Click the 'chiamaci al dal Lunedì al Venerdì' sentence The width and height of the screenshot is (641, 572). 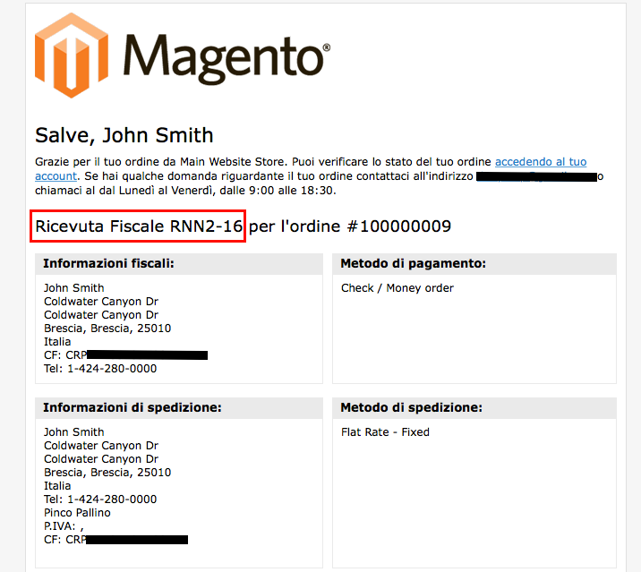click(185, 191)
